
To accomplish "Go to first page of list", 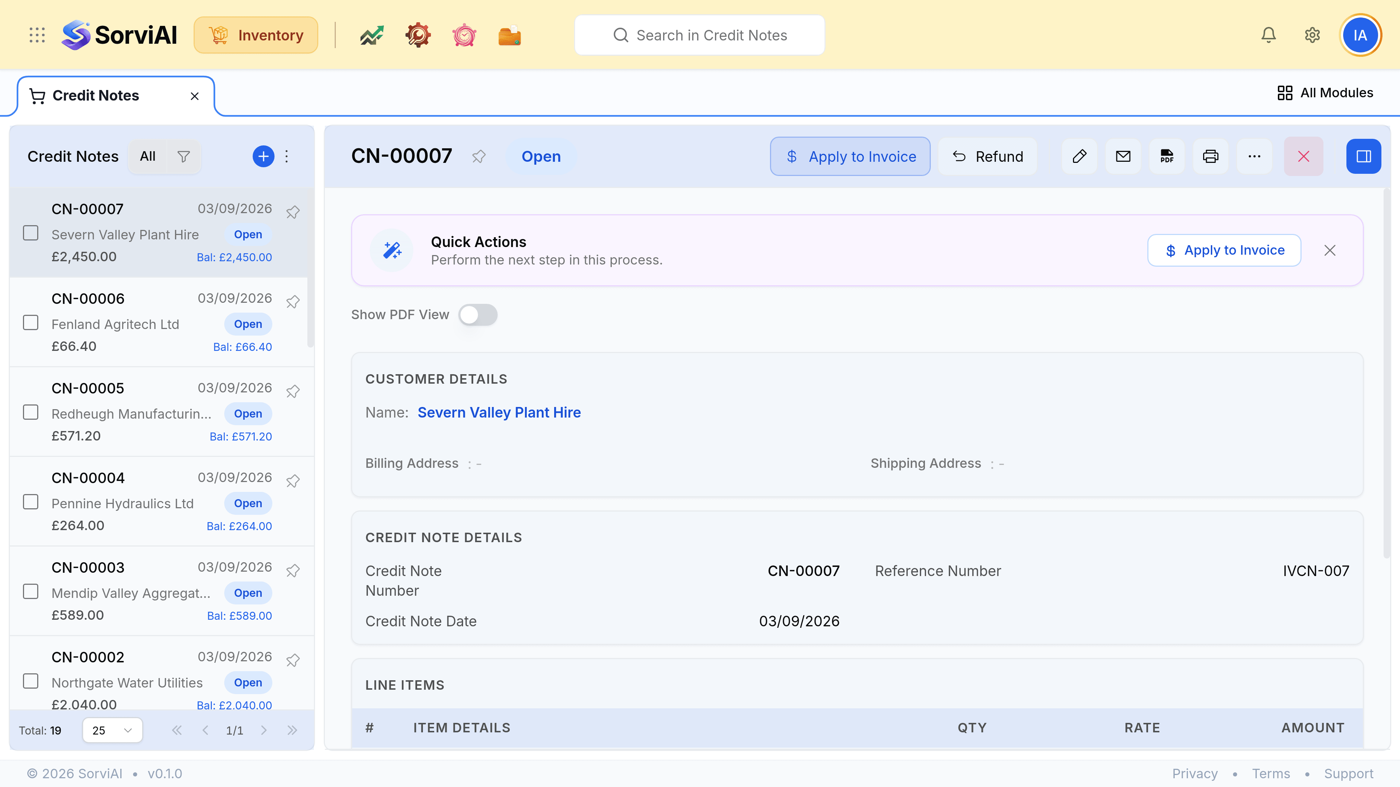I will click(x=176, y=731).
